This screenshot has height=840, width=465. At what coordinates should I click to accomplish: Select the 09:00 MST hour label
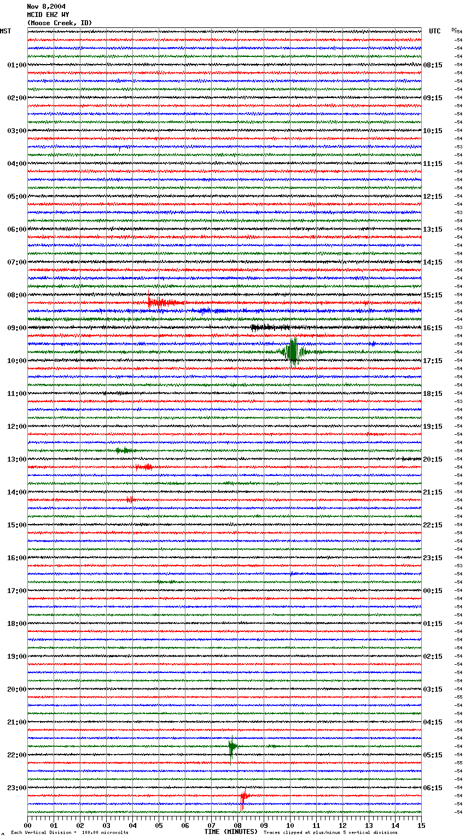click(x=17, y=328)
